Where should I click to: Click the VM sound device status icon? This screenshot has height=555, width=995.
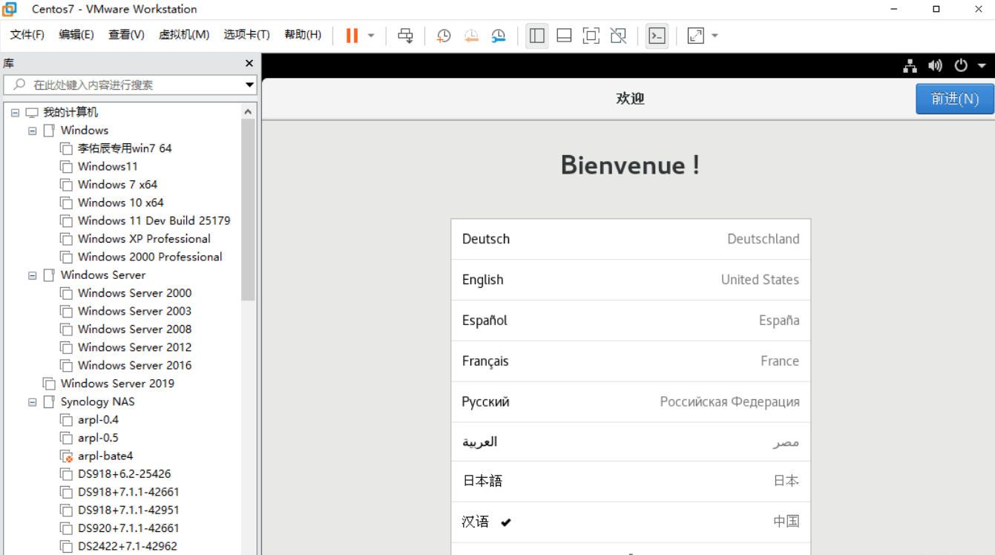point(935,65)
